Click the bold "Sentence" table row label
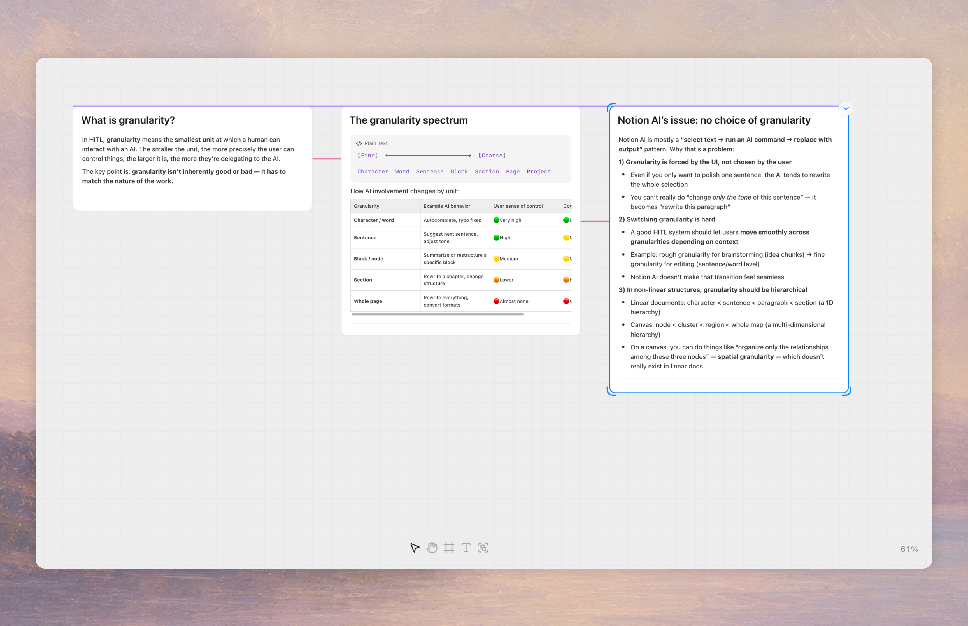 click(365, 238)
